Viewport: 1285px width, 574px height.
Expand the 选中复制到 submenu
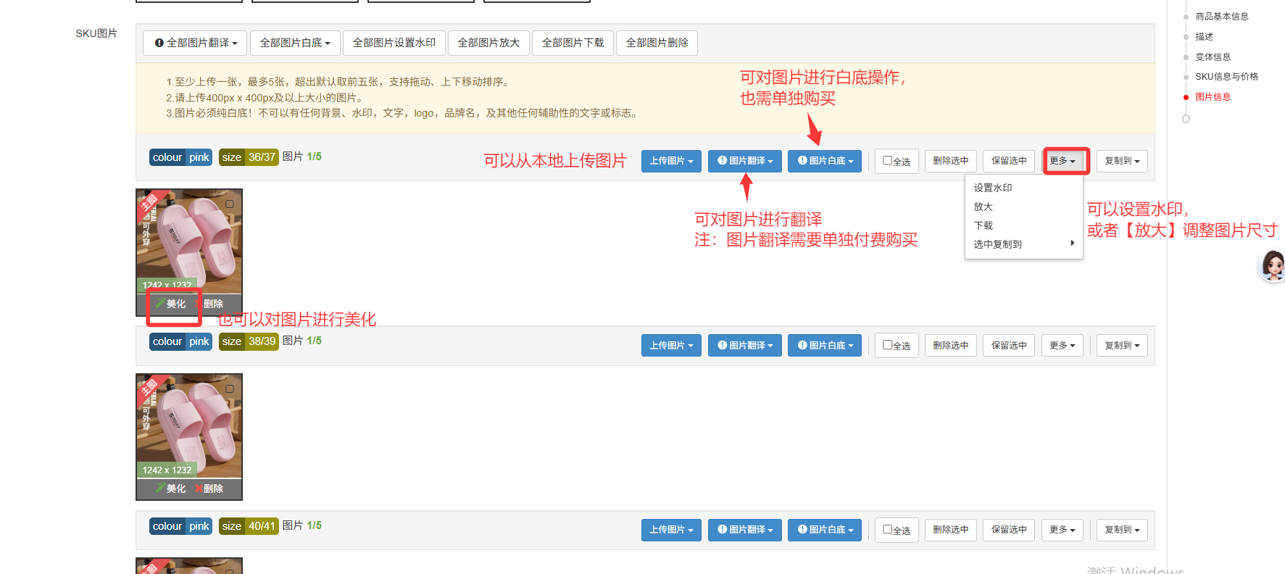1023,244
